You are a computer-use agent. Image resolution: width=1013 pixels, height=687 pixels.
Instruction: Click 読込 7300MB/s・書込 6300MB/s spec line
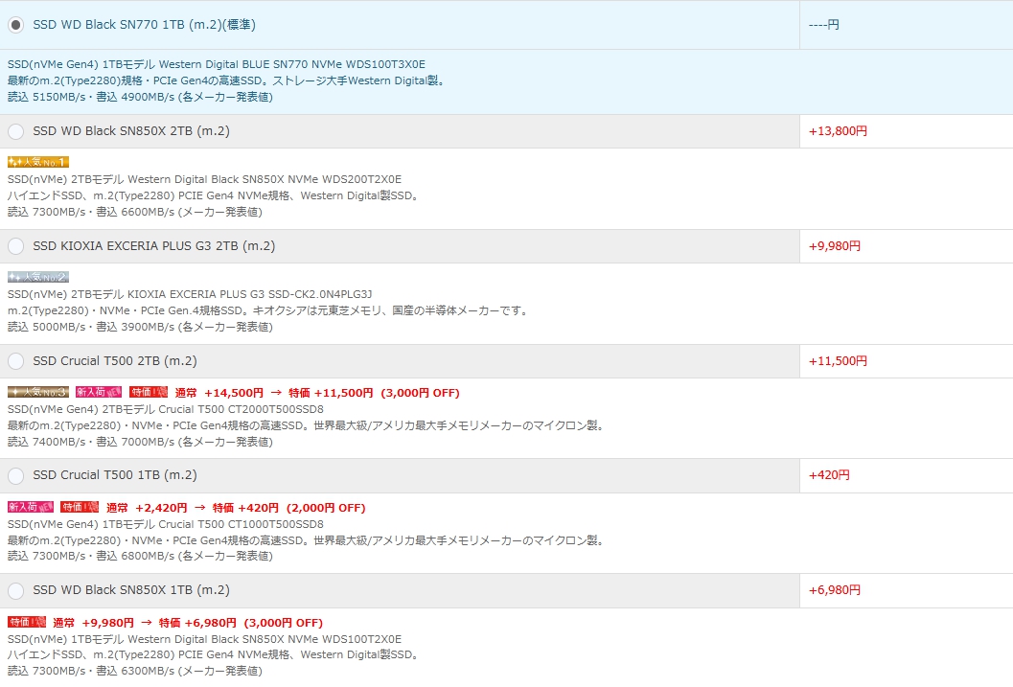coord(135,671)
